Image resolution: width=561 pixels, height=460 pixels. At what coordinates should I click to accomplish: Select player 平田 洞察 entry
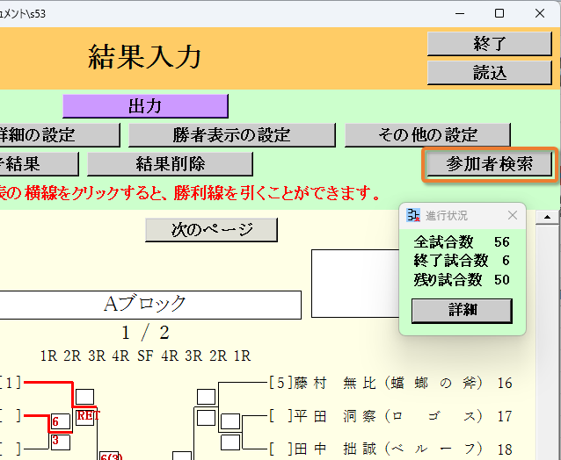[x=388, y=416]
